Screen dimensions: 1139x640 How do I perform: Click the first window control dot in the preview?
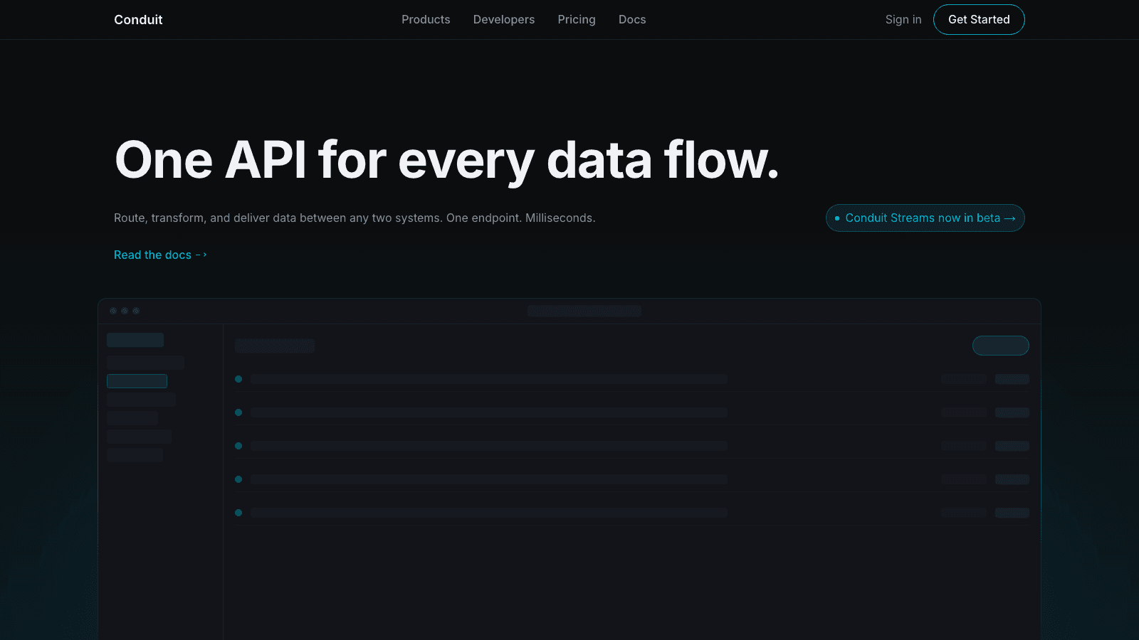coord(113,311)
